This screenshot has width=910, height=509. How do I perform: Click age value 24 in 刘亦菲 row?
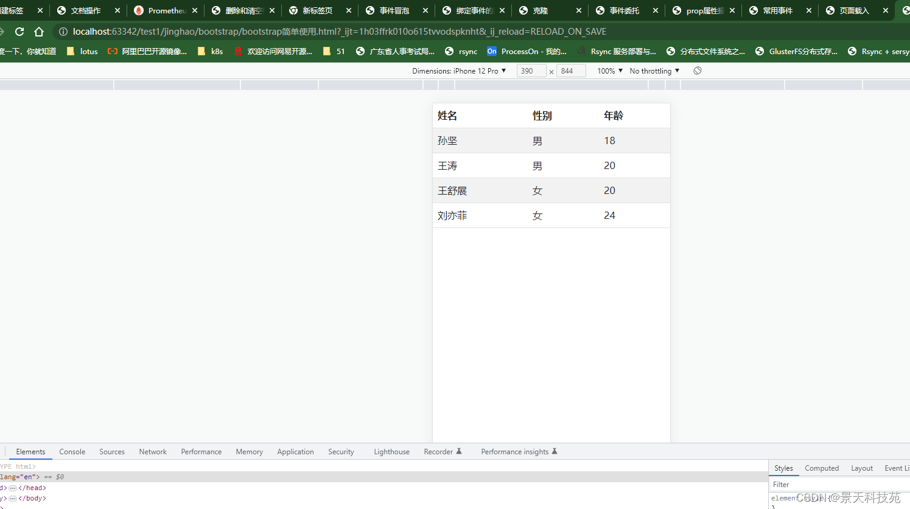pyautogui.click(x=609, y=215)
